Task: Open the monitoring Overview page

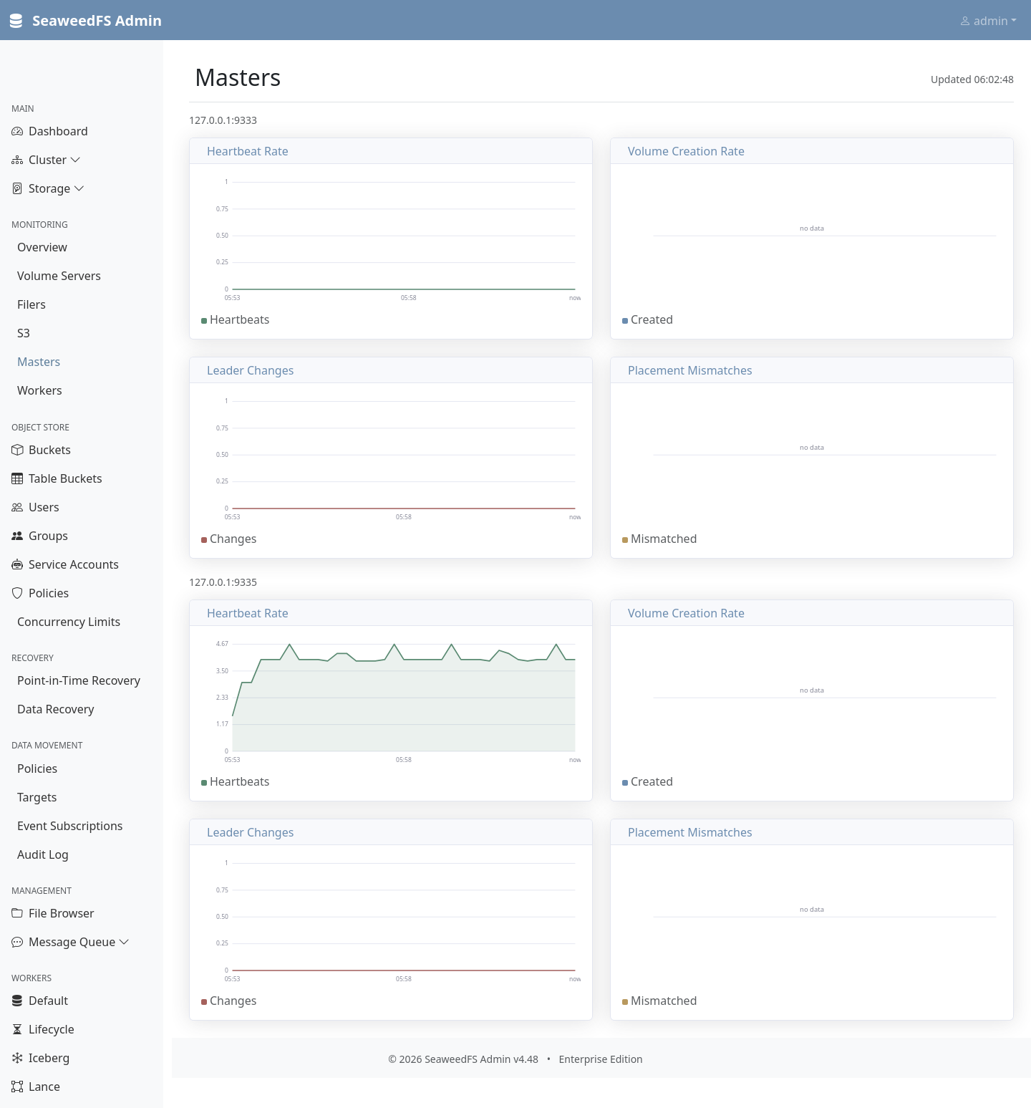Action: (x=42, y=247)
